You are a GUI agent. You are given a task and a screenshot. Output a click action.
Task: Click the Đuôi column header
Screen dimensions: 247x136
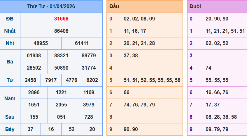point(195,6)
